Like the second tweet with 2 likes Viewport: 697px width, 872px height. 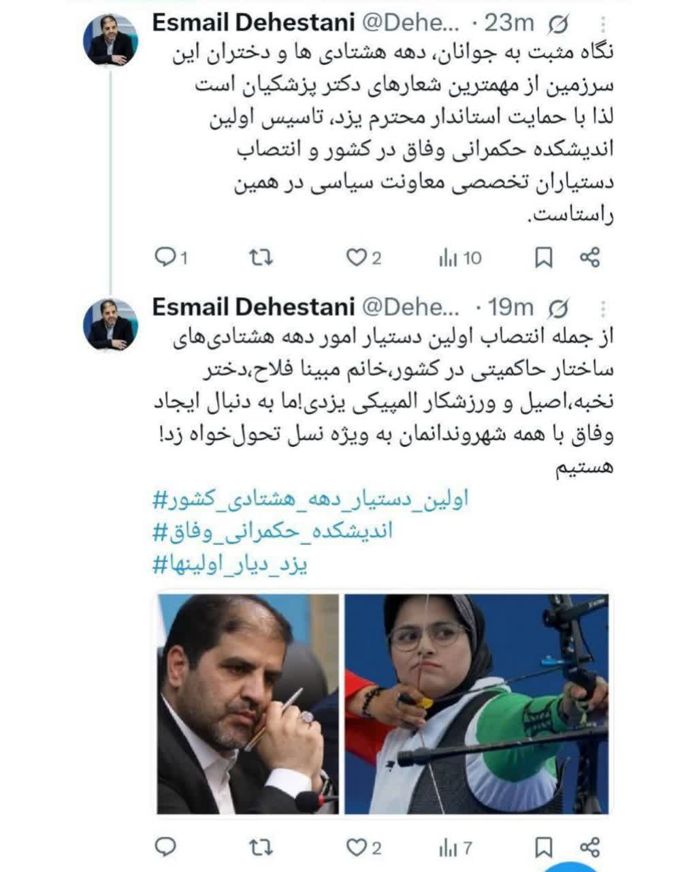(x=363, y=847)
